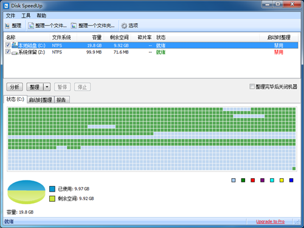Expand the 整理 button dropdown arrow
The height and width of the screenshot is (228, 304).
(47, 87)
